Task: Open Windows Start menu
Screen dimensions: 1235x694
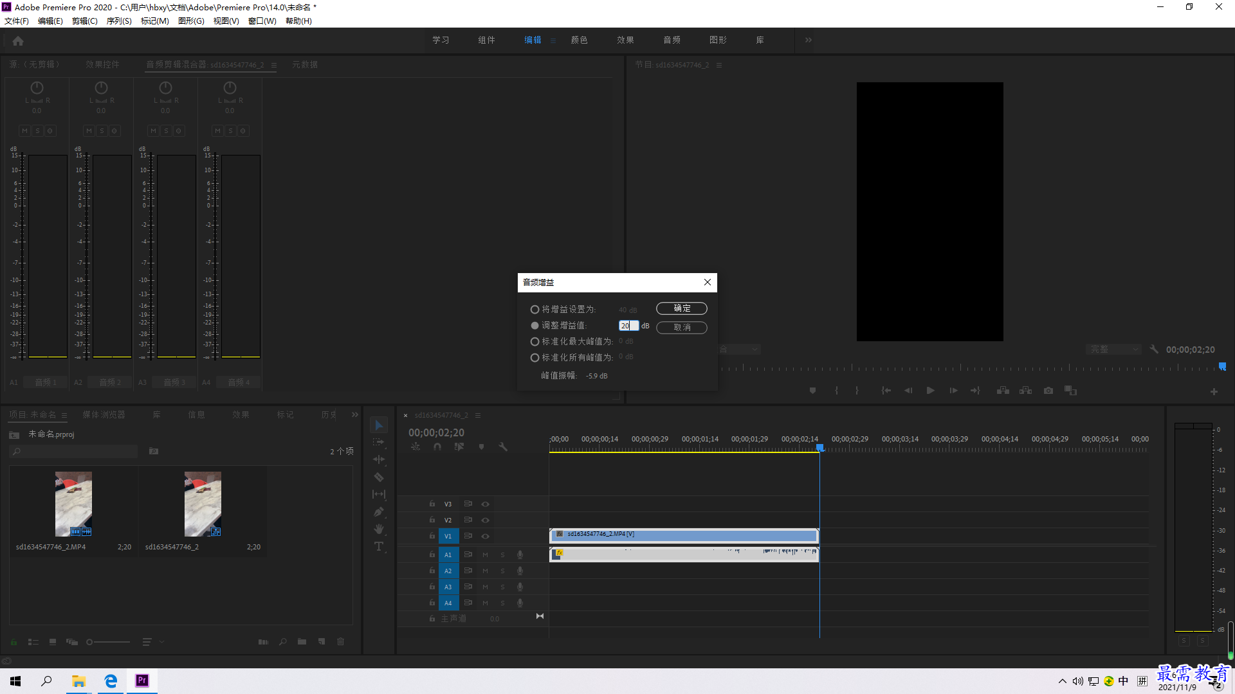Action: (x=15, y=681)
